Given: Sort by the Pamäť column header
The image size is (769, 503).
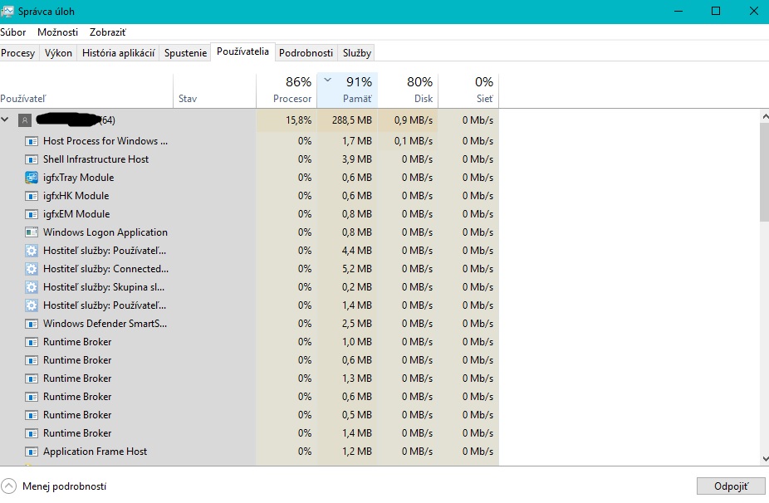Looking at the screenshot, I should tap(347, 90).
